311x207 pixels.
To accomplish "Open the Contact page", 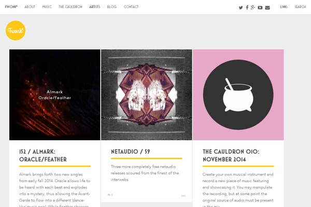I will pos(131,7).
